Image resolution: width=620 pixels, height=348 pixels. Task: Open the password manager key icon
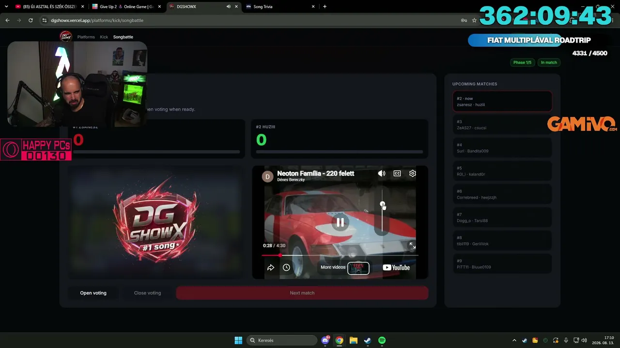coord(464,20)
